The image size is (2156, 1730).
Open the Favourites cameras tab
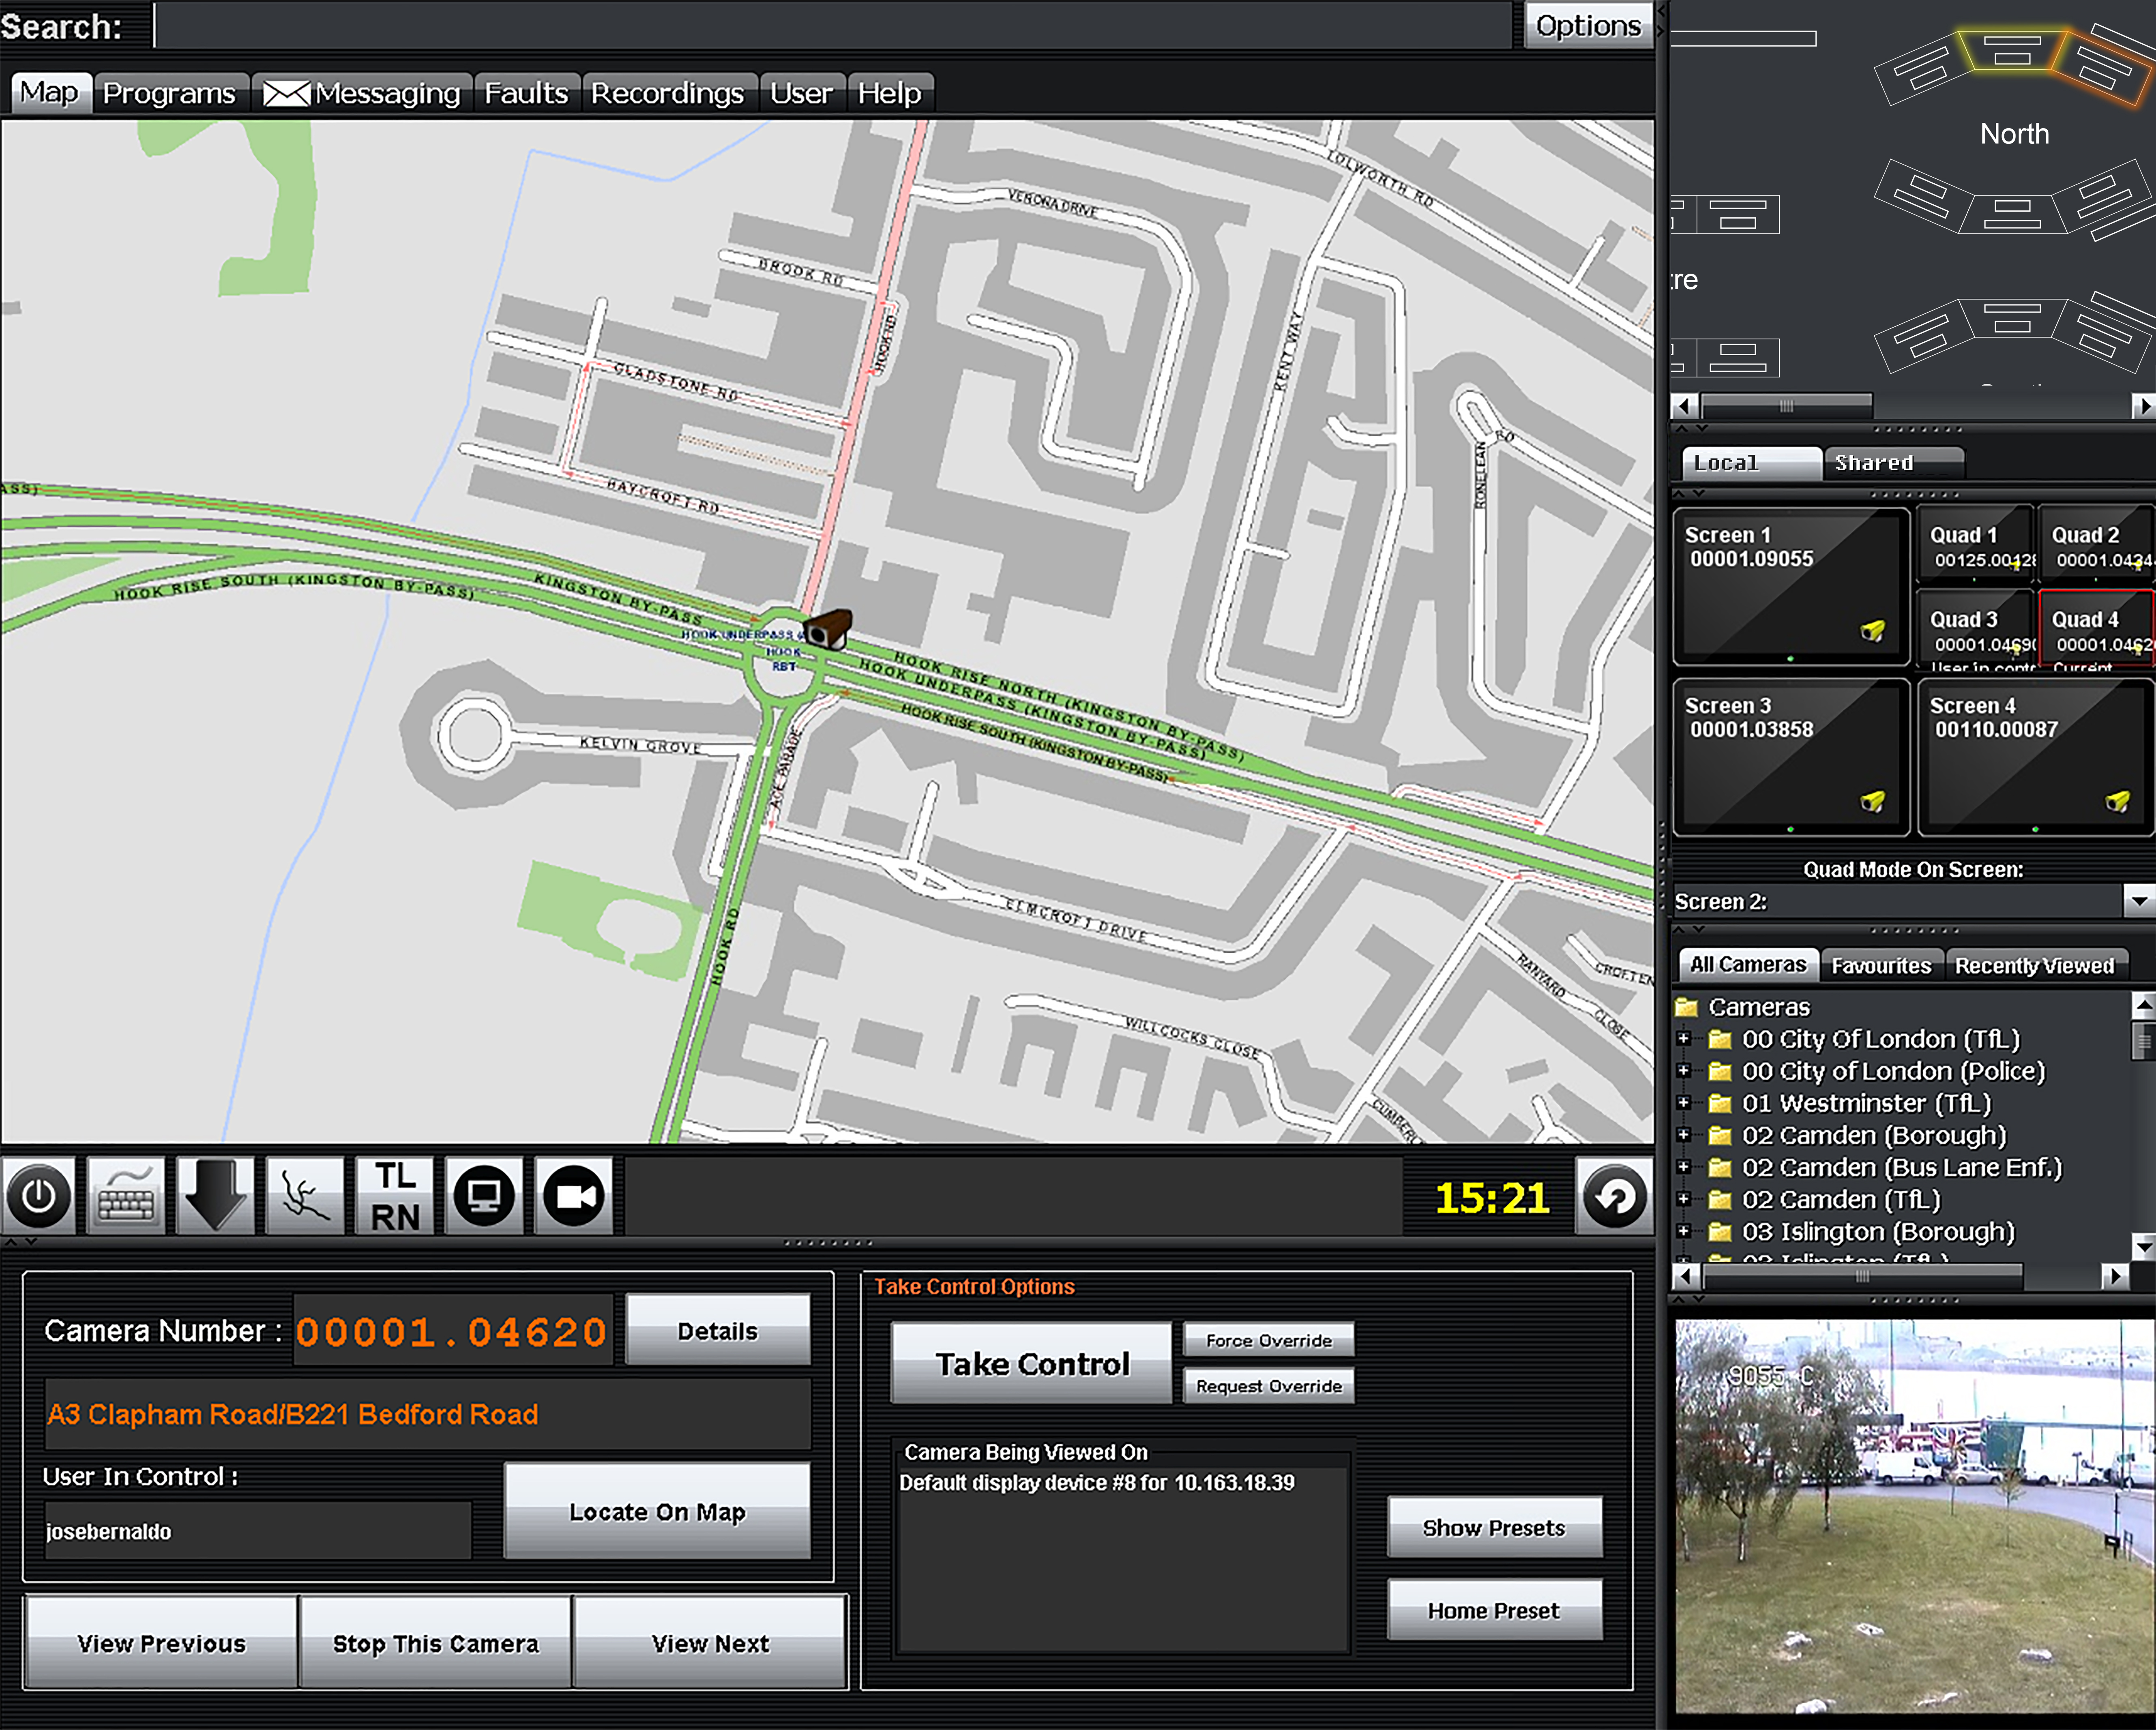[x=1881, y=965]
